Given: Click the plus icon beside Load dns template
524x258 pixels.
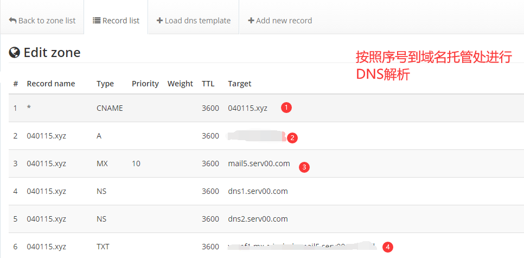Looking at the screenshot, I should tap(159, 21).
